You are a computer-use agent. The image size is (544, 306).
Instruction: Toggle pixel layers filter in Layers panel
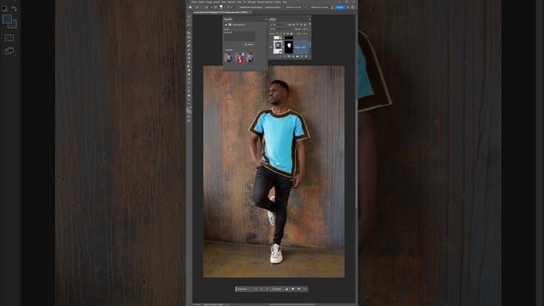(x=290, y=25)
